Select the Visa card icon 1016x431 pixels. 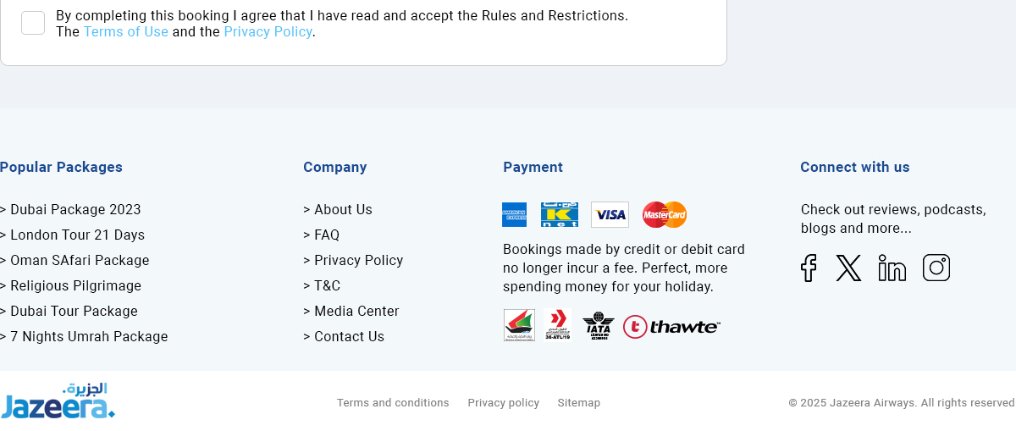coord(610,215)
